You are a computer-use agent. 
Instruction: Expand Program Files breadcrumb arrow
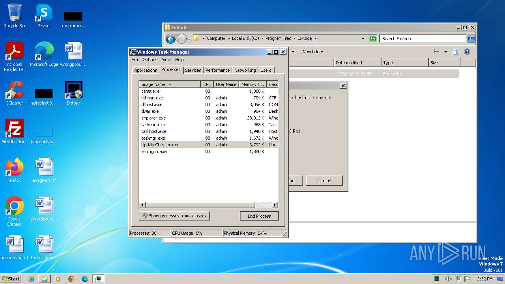(294, 39)
